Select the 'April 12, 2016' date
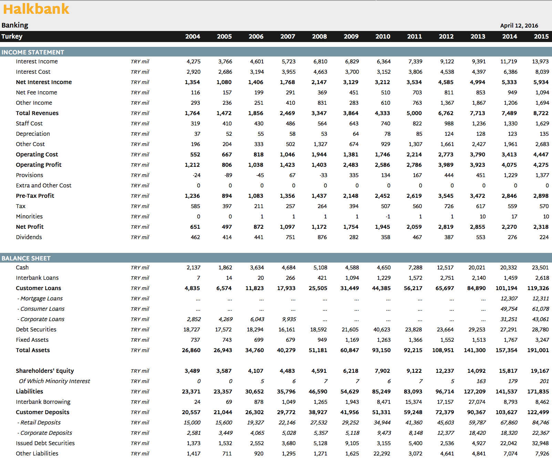 [x=519, y=25]
